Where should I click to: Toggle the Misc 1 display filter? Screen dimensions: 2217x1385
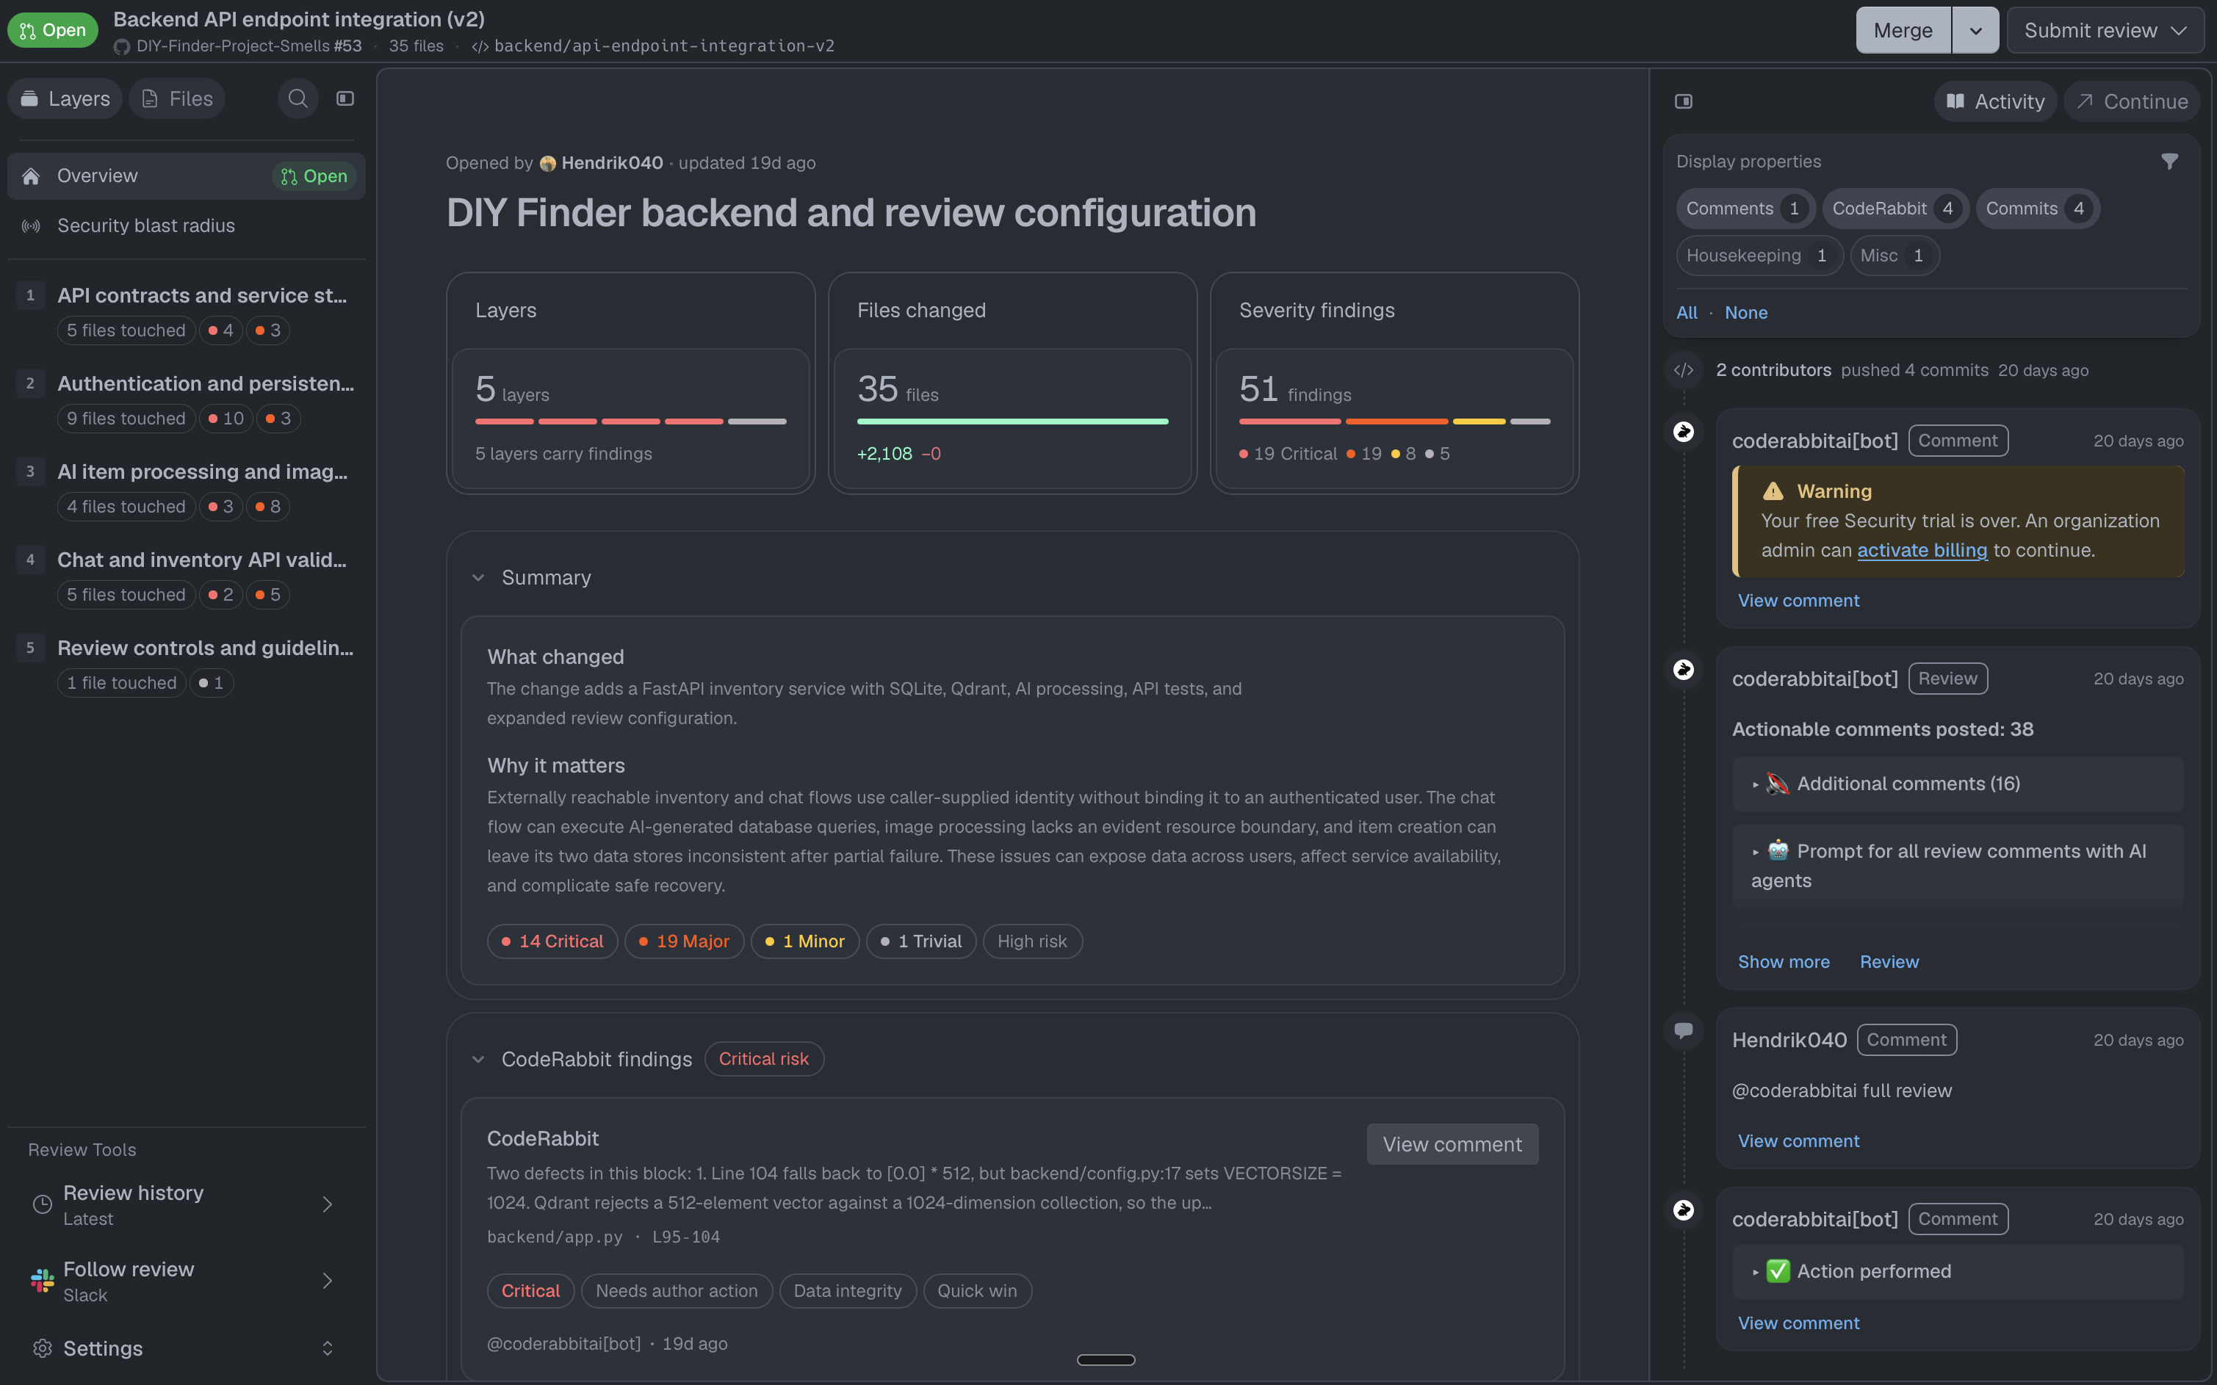tap(1894, 256)
